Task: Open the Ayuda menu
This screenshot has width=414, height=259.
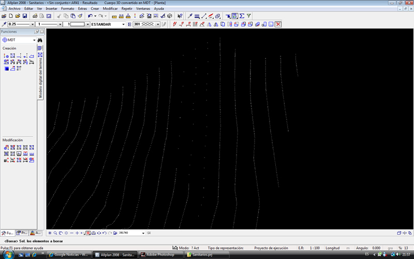Action: 159,9
